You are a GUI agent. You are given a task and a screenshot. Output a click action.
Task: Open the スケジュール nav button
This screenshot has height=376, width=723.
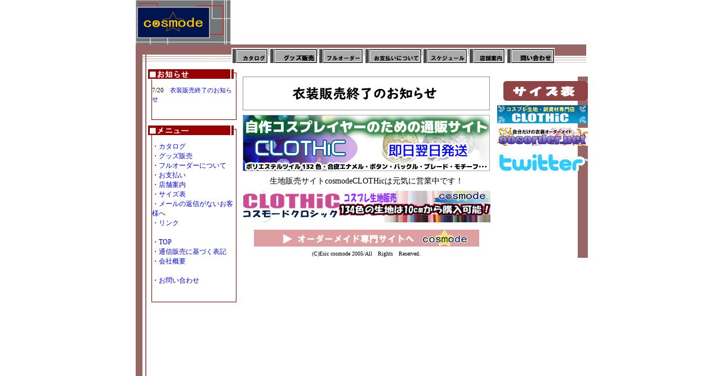click(445, 56)
